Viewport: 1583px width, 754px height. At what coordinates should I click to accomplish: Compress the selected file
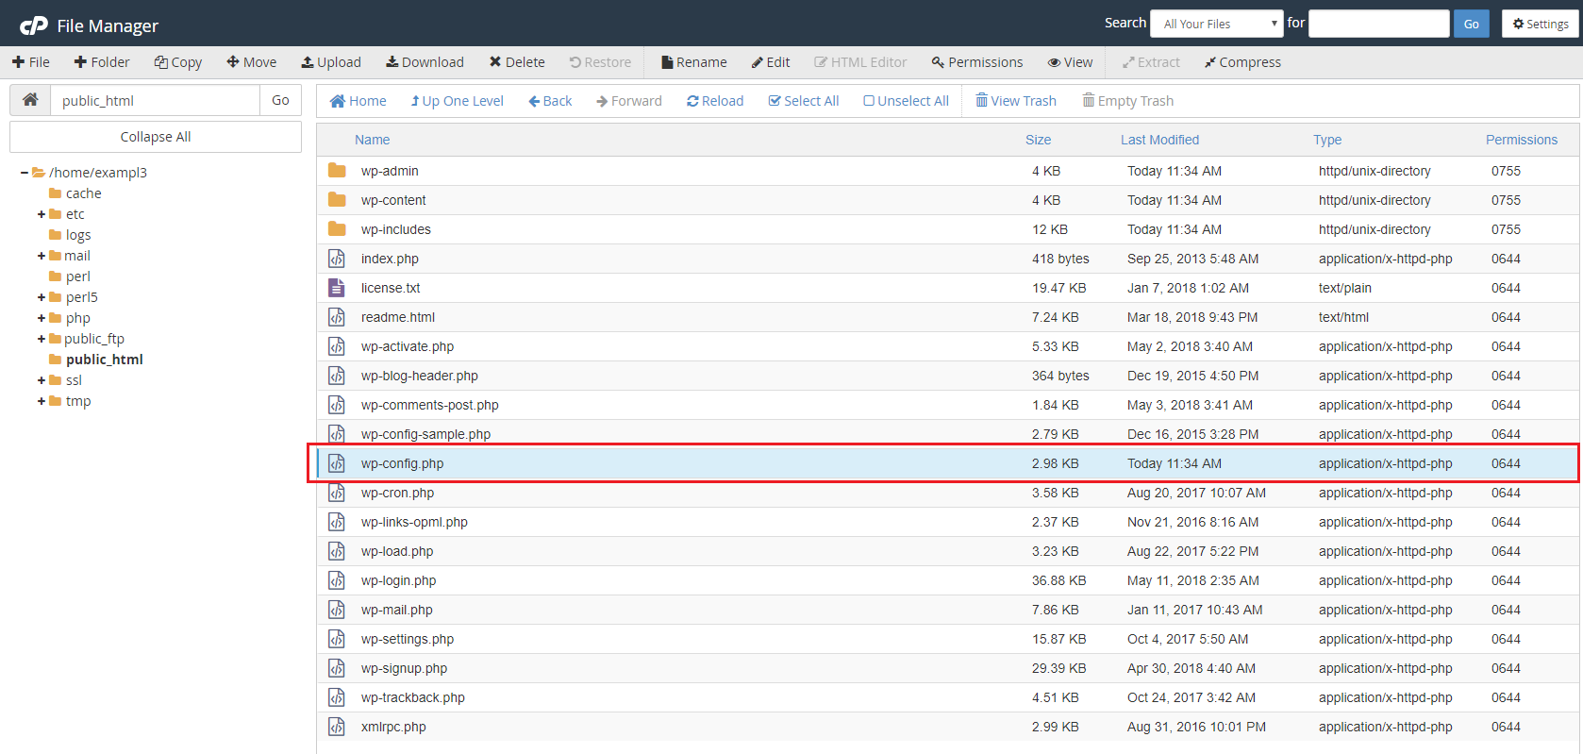click(x=1241, y=62)
